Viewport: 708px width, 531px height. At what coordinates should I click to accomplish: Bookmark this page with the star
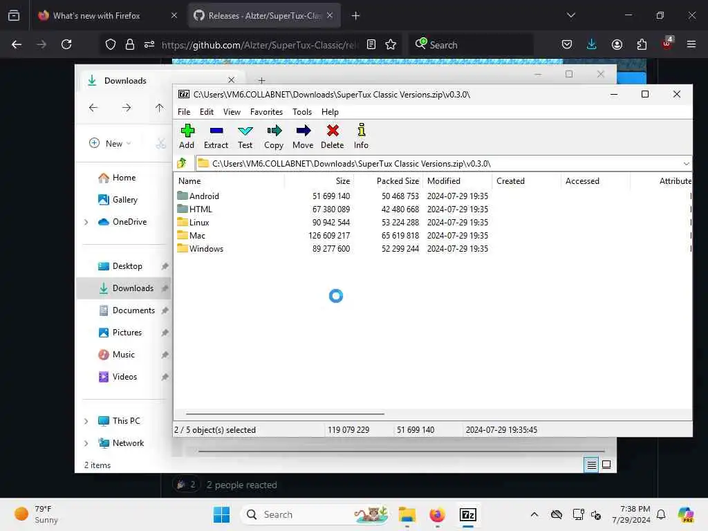(x=391, y=44)
